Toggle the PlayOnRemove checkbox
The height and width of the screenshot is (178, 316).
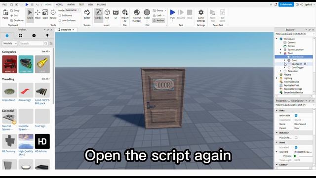[296, 137]
